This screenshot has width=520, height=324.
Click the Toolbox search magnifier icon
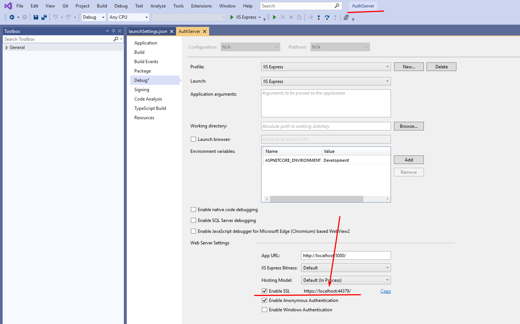(116, 39)
